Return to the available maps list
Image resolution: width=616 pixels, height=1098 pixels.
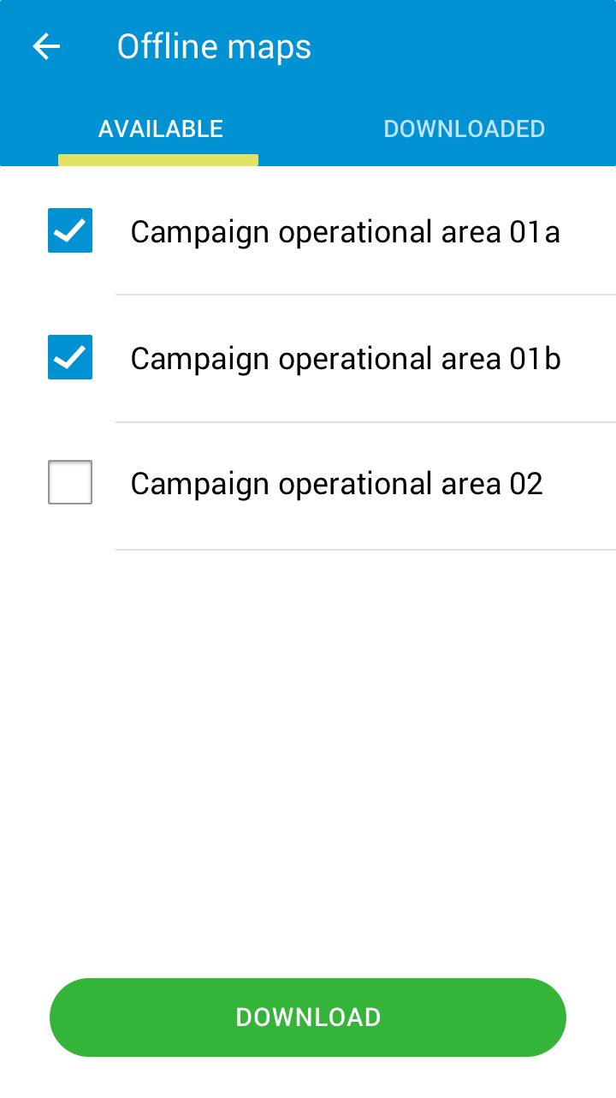click(x=159, y=128)
